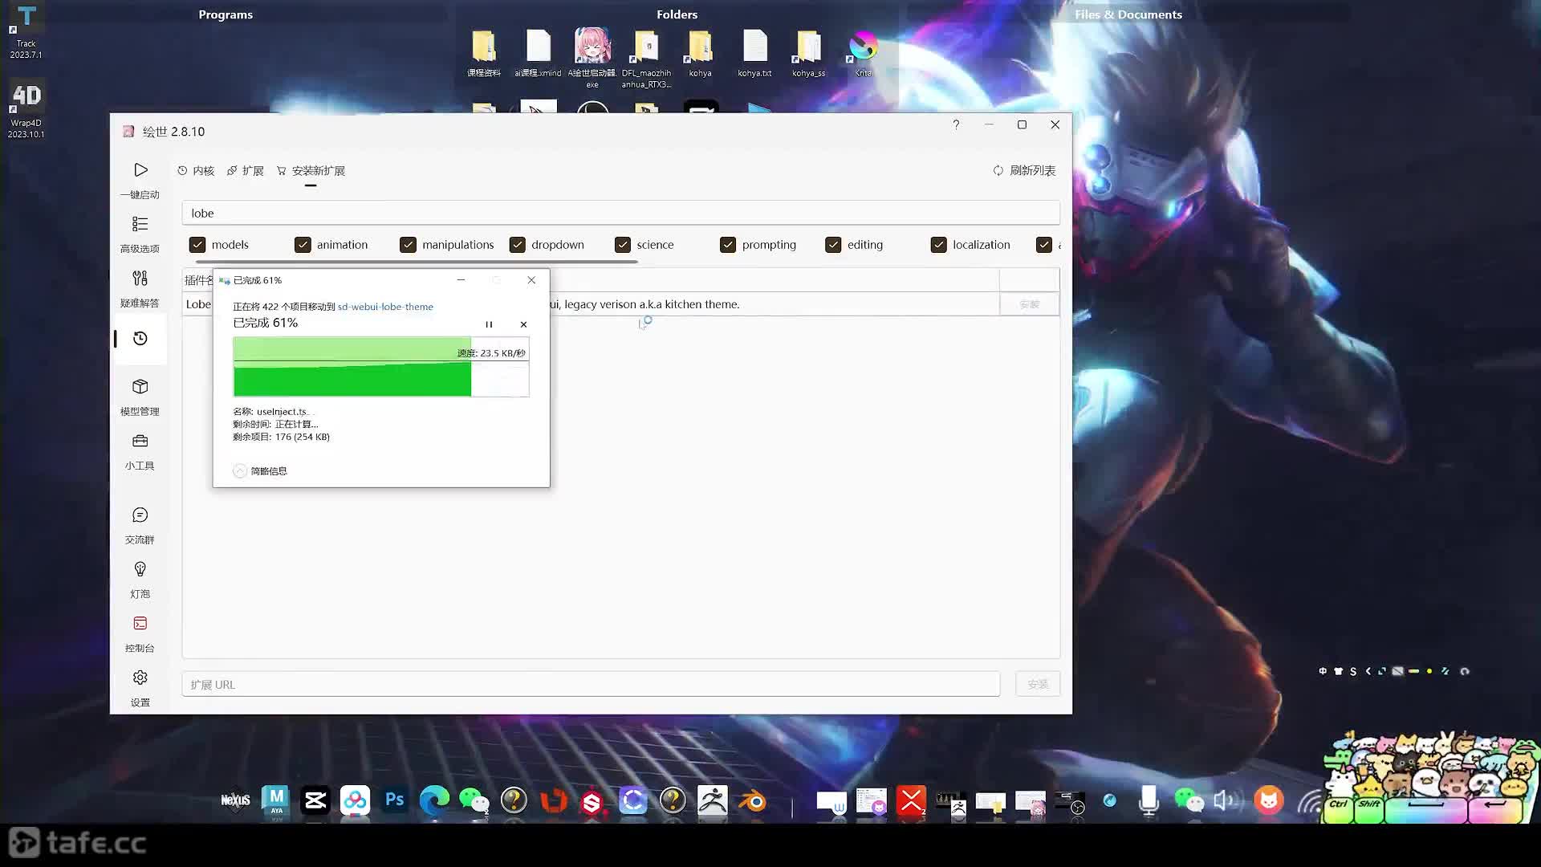This screenshot has height=867, width=1541.
Task: Cancel the transfer with the X beside pause
Action: pos(524,324)
